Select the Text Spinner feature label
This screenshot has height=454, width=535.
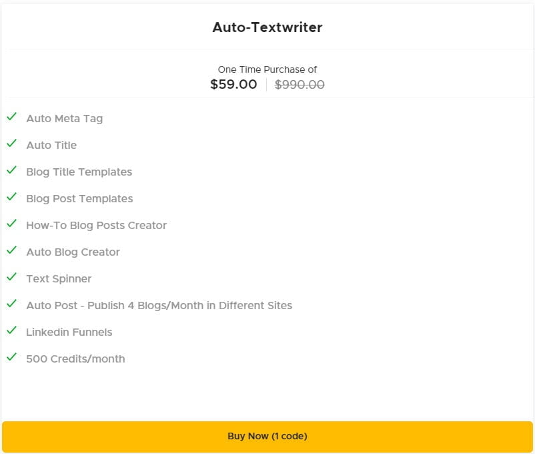[x=59, y=278]
